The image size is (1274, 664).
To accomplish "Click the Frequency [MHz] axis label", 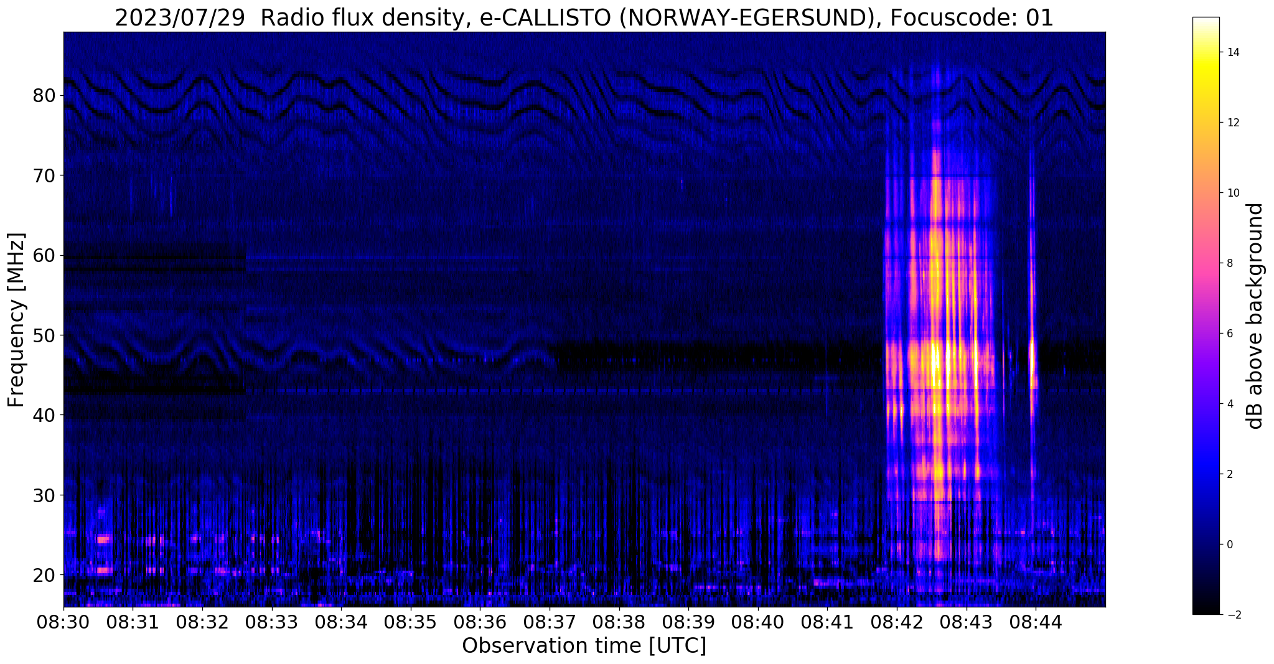I will [16, 320].
